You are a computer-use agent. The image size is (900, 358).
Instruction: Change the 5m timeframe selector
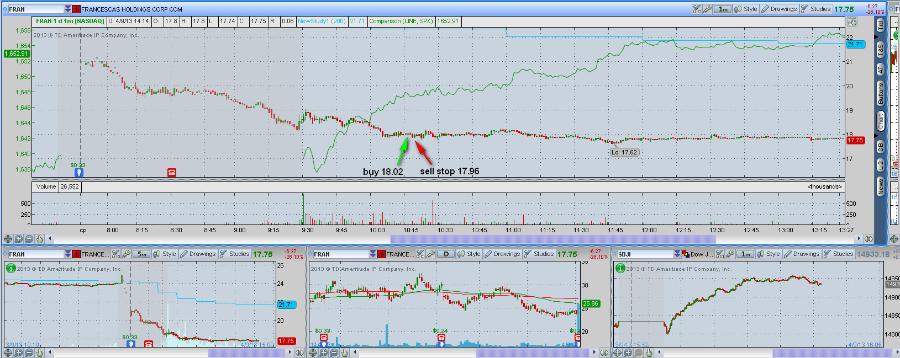[141, 254]
